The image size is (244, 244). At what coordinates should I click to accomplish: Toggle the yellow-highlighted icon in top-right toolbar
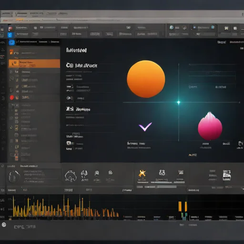[x=226, y=28]
